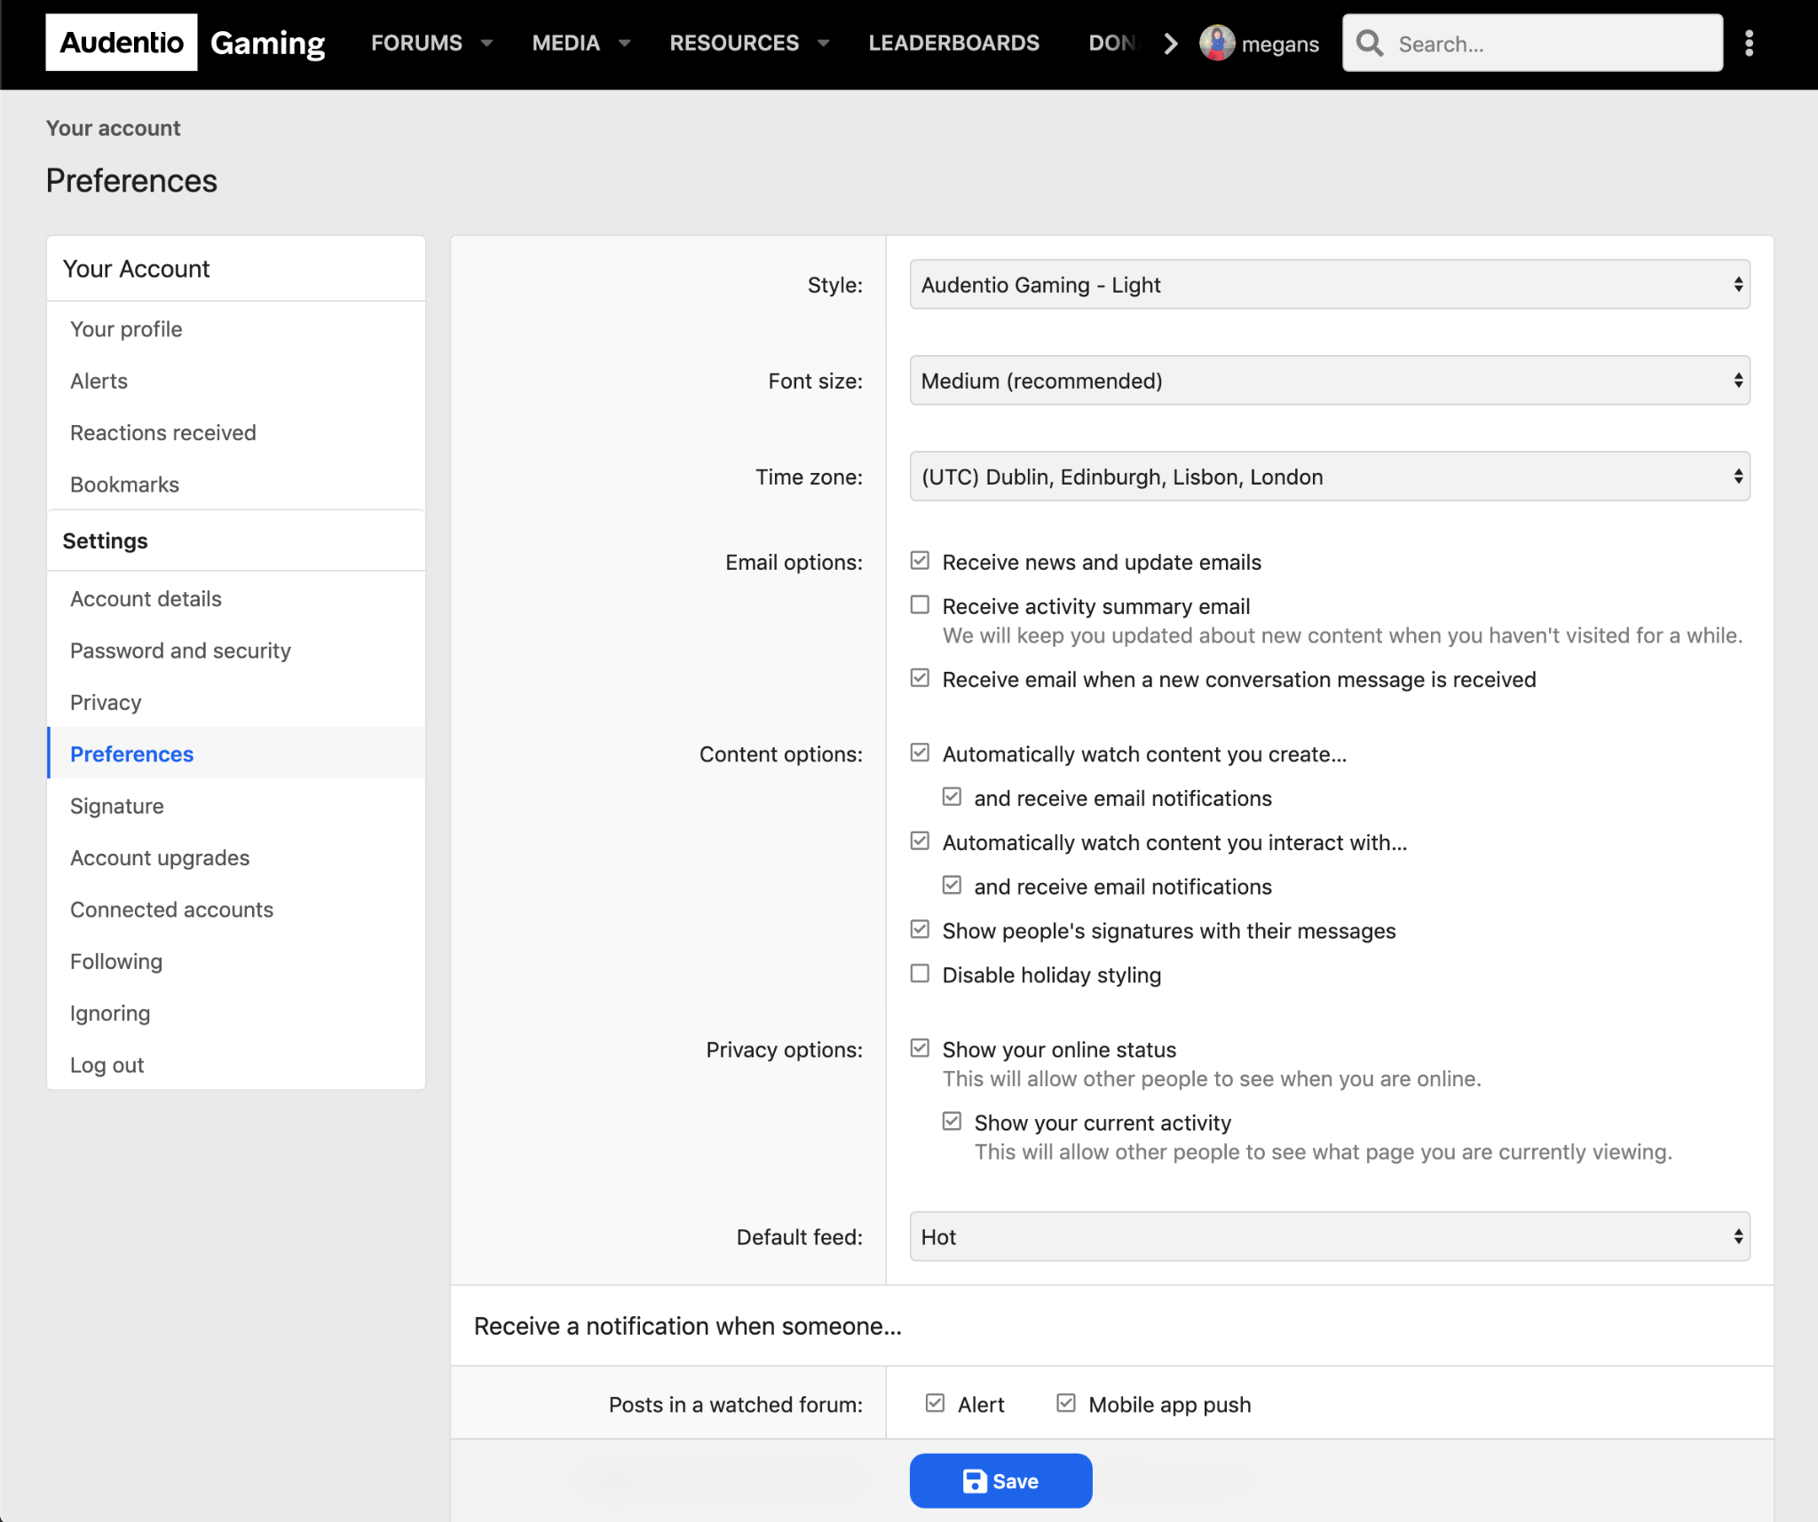Uncheck Mobile app push for watched forum

pyautogui.click(x=1066, y=1403)
